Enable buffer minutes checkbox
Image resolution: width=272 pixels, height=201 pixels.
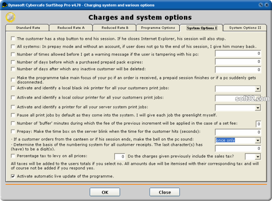pos(13,123)
